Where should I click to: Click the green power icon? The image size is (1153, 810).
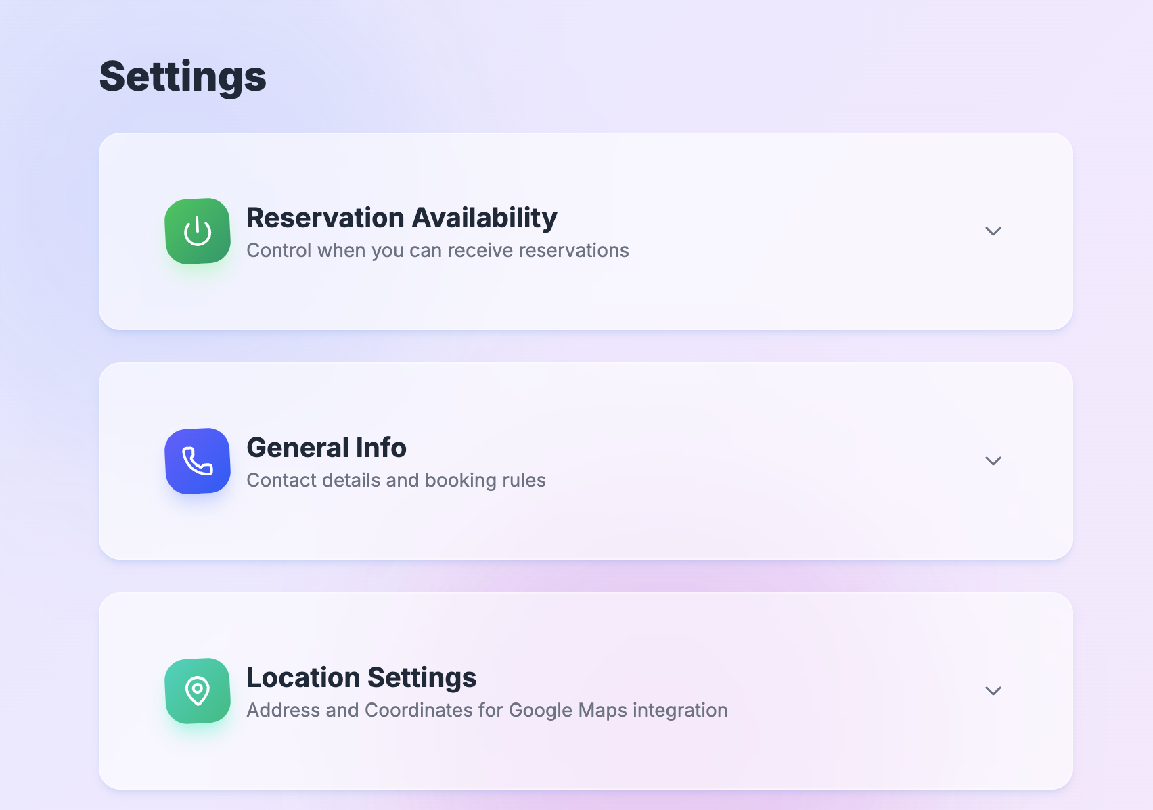coord(198,231)
